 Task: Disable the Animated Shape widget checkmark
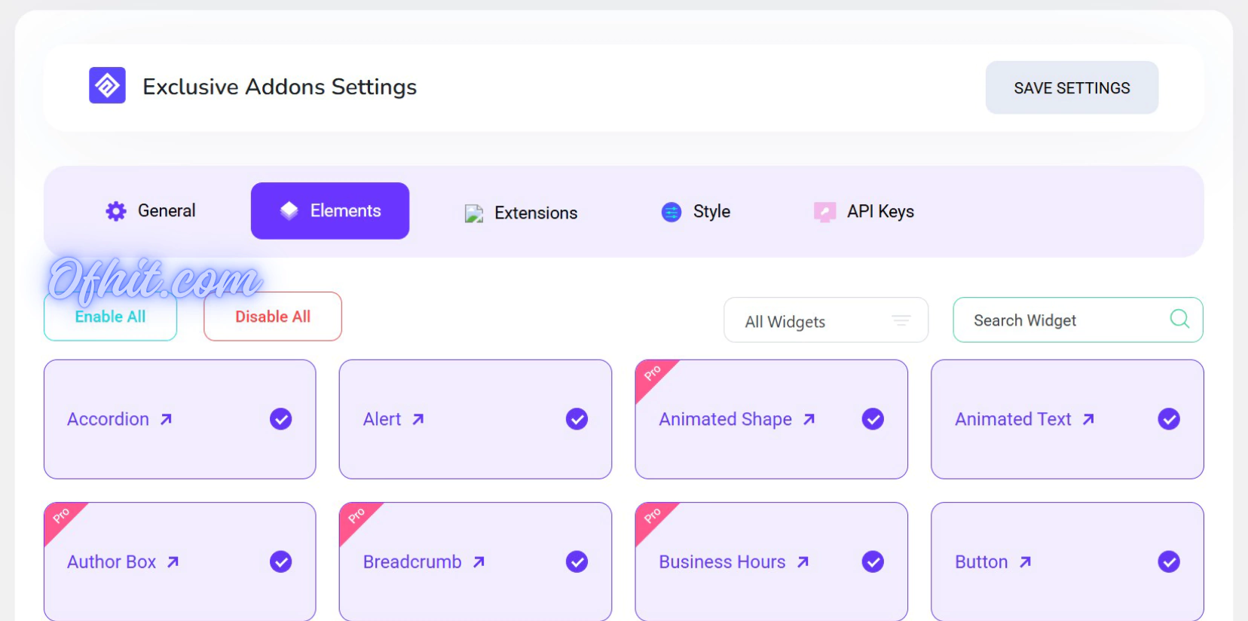(873, 419)
